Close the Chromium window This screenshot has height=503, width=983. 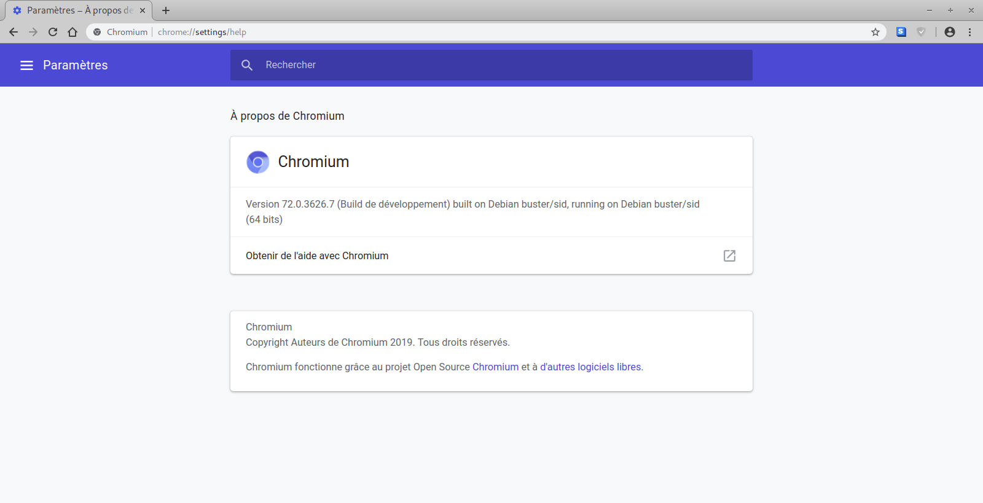[971, 10]
